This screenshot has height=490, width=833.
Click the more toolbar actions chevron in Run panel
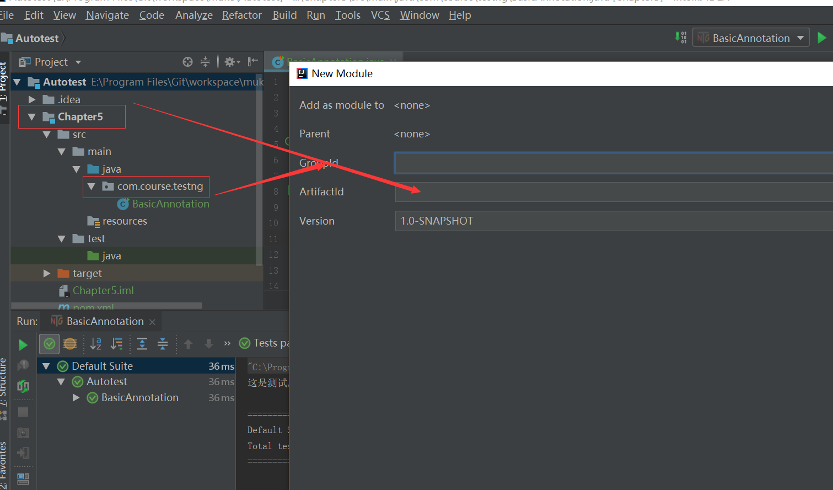[x=227, y=343]
